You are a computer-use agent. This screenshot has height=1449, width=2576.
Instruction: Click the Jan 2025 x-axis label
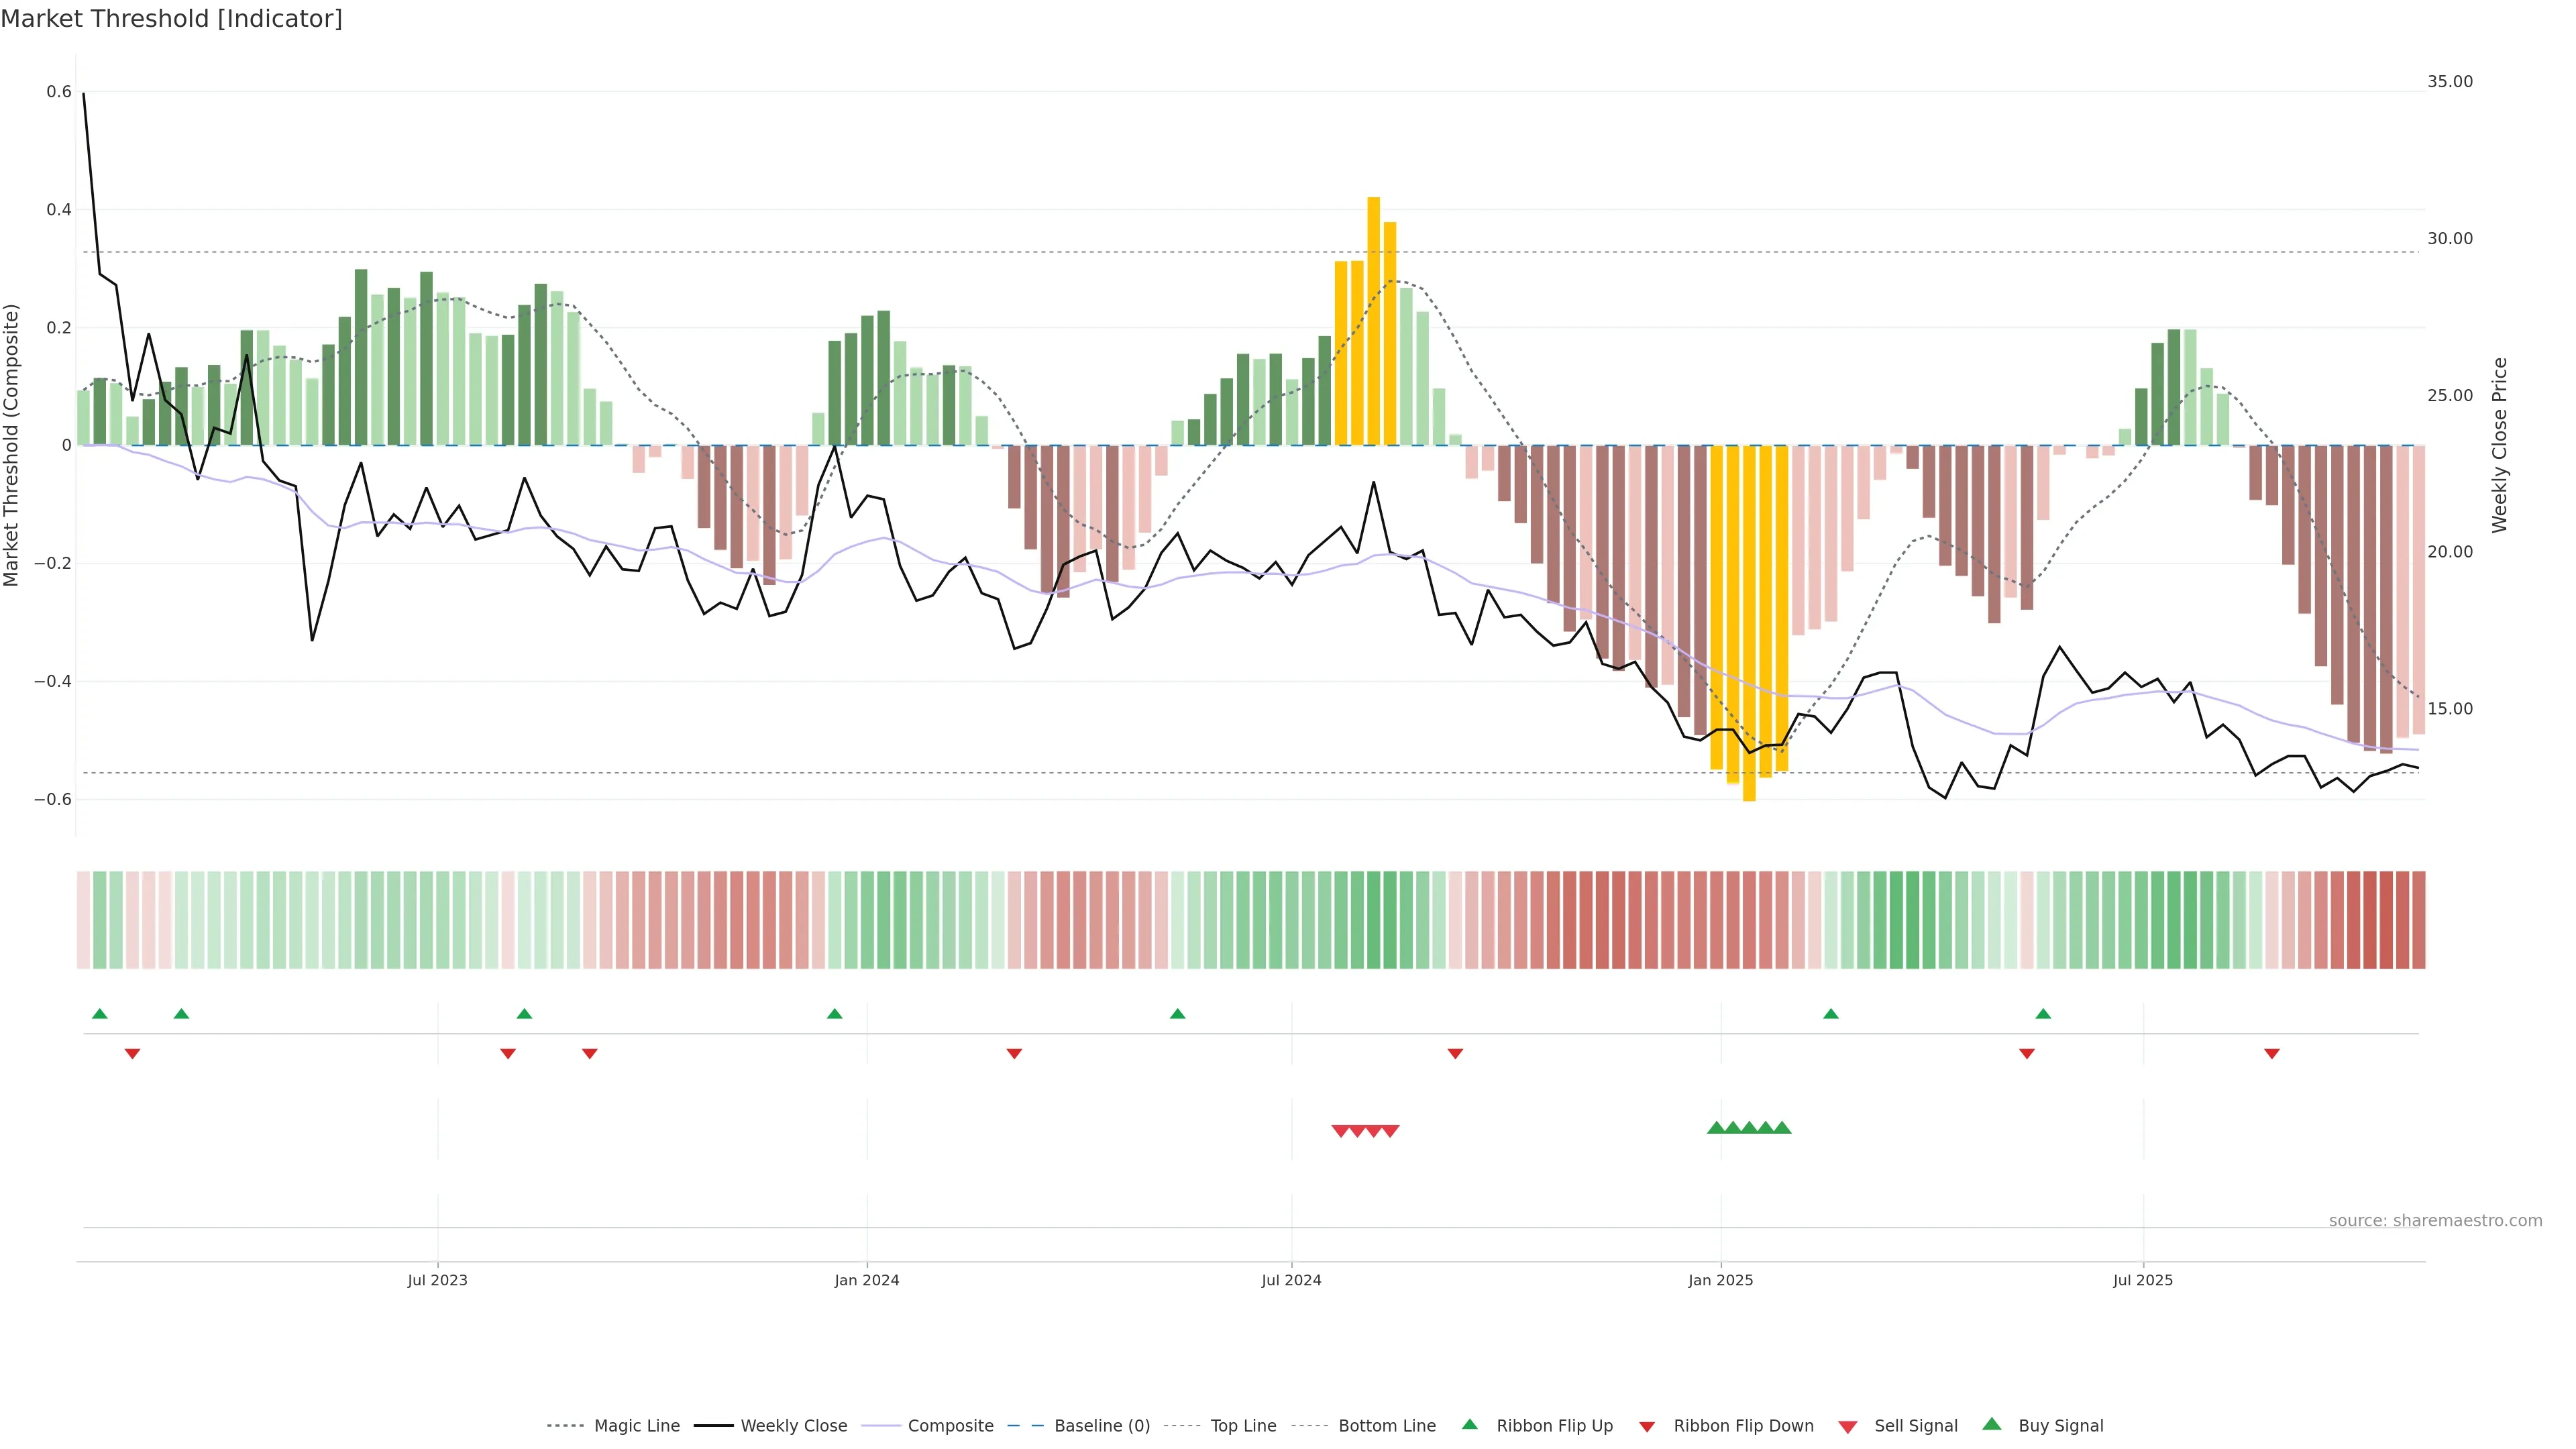pos(1720,1280)
